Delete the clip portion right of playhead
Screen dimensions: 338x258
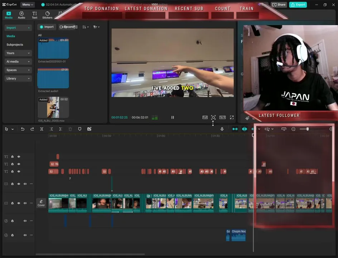pos(61,129)
